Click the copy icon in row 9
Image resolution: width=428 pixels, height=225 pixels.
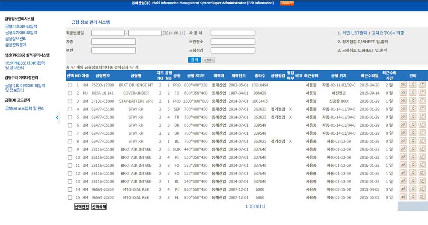pos(422,149)
